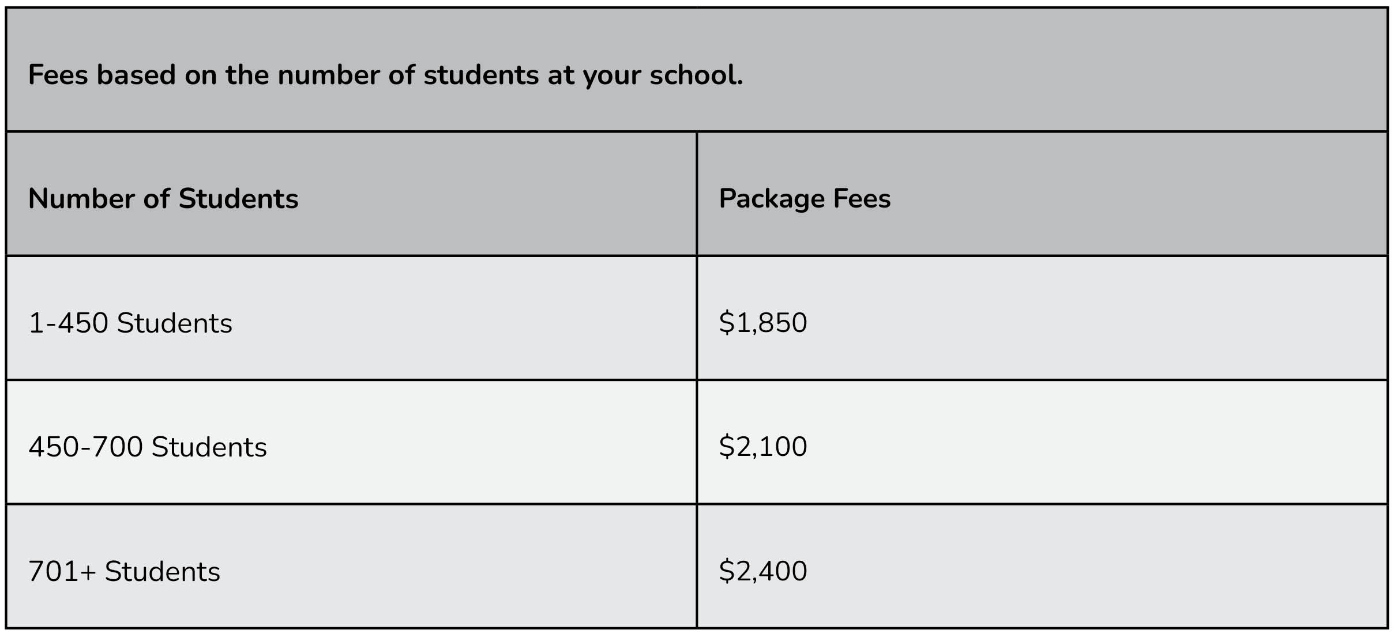Select the '701+ Students' cell
The width and height of the screenshot is (1394, 634).
click(124, 572)
